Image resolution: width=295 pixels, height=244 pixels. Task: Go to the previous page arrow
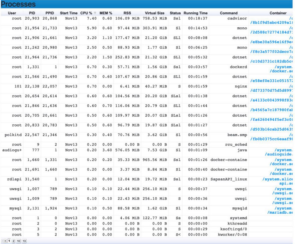click(3, 241)
